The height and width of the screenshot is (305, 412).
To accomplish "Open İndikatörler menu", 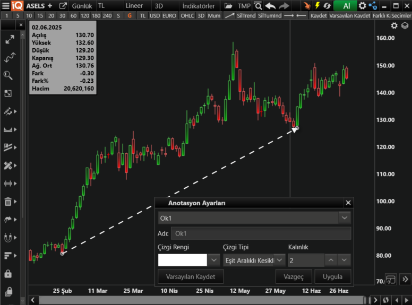I will [x=199, y=6].
